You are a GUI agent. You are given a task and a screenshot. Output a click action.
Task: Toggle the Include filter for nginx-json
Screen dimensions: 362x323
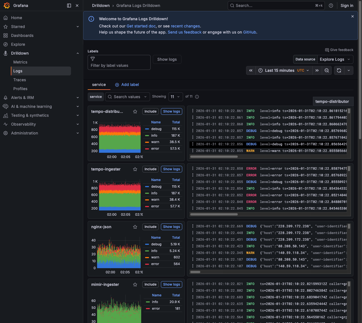tap(150, 227)
